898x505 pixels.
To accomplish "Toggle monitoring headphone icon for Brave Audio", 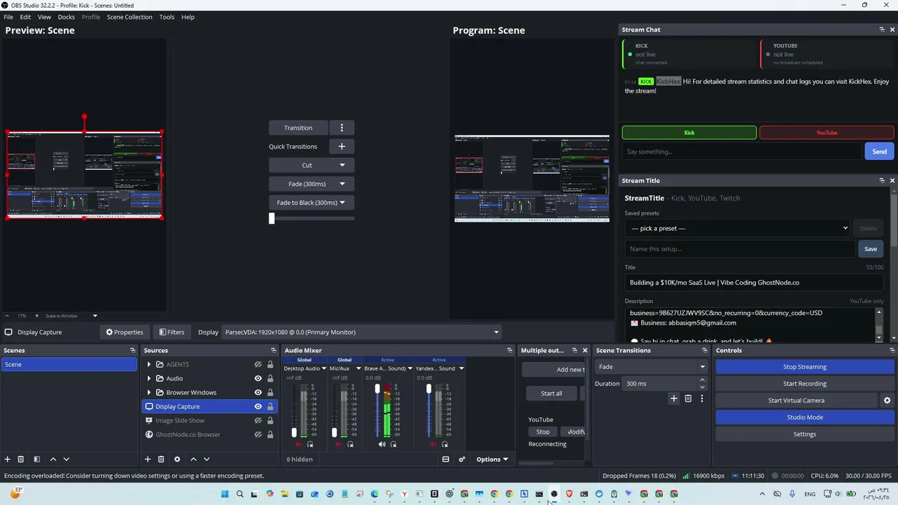I will 394,445.
